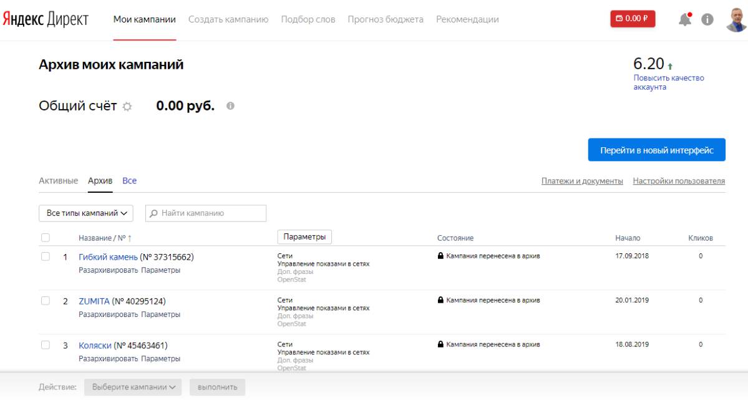Click Разархивировать under Коляски
Viewport: 748px width, 400px height.
coord(109,358)
